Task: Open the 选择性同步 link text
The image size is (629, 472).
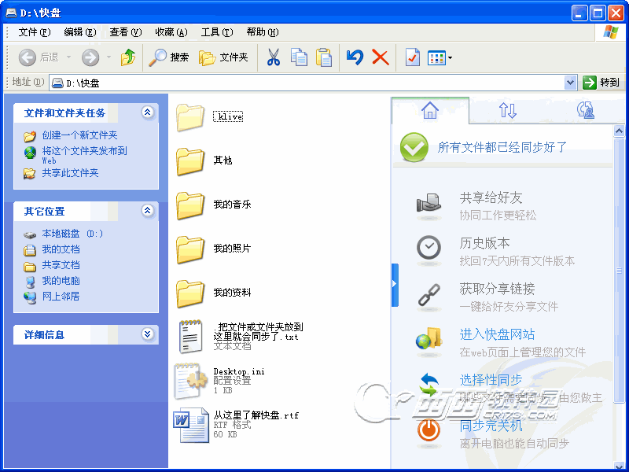Action: point(491,379)
